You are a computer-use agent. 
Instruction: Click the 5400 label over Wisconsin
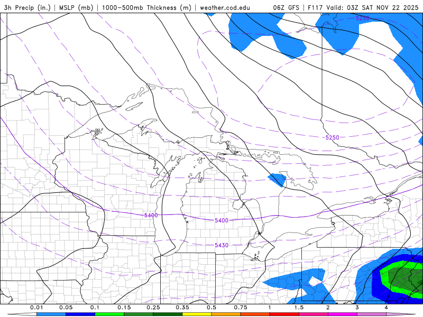coord(151,215)
